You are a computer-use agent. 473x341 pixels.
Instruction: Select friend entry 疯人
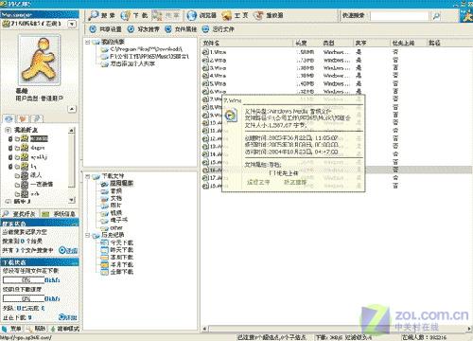tap(36, 175)
